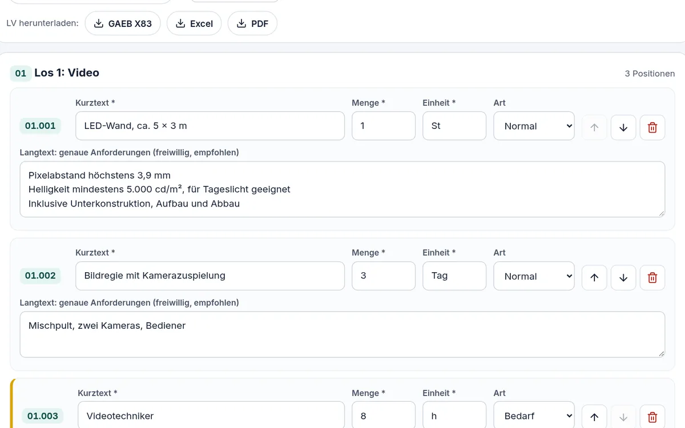This screenshot has width=685, height=428.
Task: Click the heading 'Los 1: Video'
Action: tap(67, 72)
